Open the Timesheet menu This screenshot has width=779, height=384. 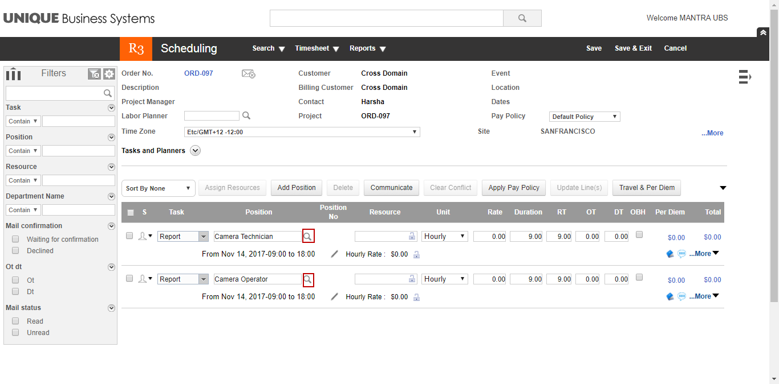317,48
